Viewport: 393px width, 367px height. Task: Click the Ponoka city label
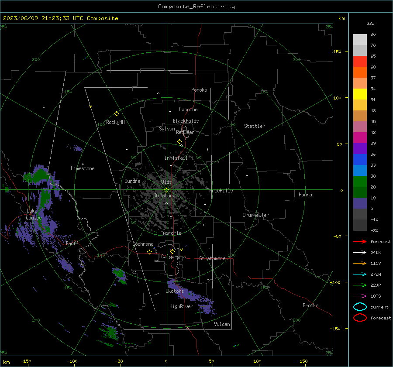click(199, 90)
